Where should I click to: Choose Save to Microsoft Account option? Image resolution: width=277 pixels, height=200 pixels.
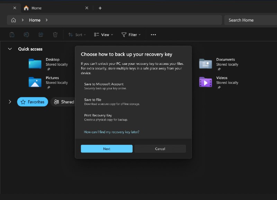click(133, 86)
